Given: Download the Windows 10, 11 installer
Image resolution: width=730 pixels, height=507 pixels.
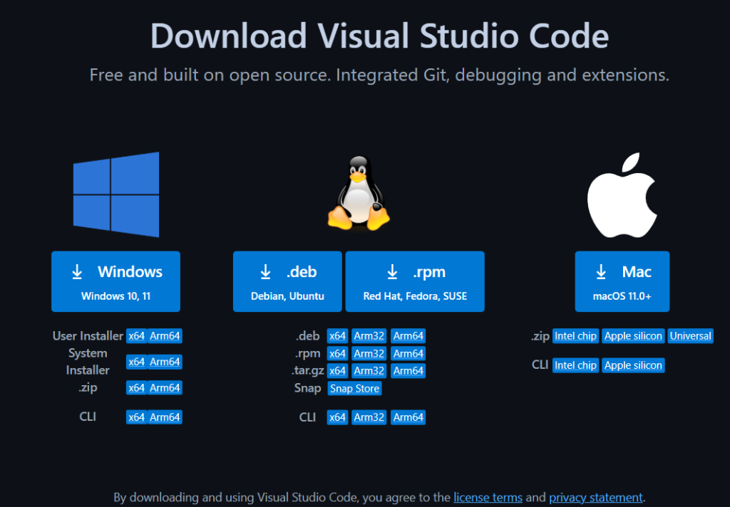Looking at the screenshot, I should pyautogui.click(x=115, y=281).
